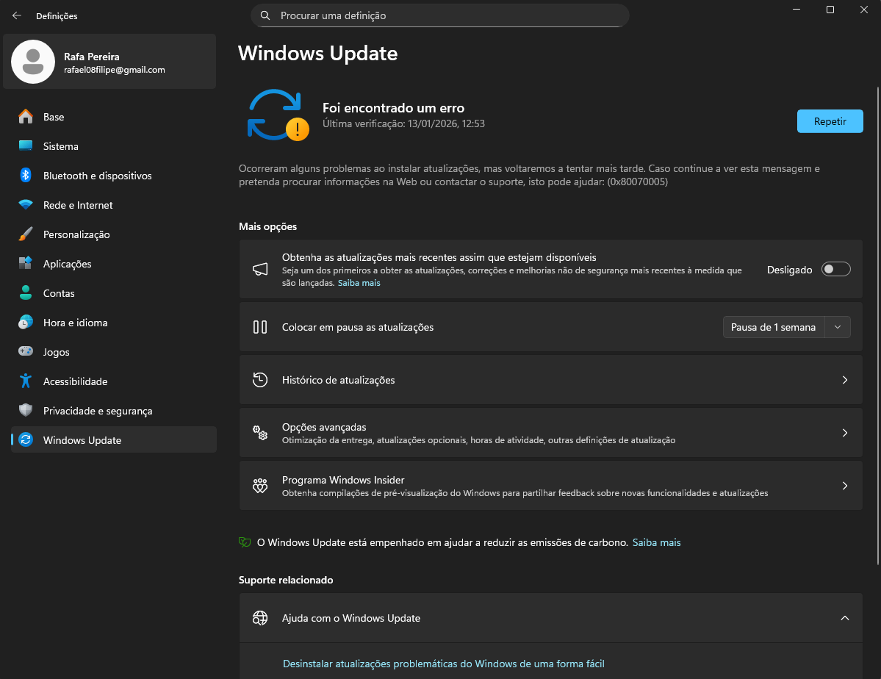881x679 pixels.
Task: Click the Aplicações icon
Action: [x=26, y=264]
